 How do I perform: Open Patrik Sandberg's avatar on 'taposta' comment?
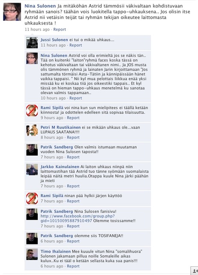pyautogui.click(x=32, y=150)
